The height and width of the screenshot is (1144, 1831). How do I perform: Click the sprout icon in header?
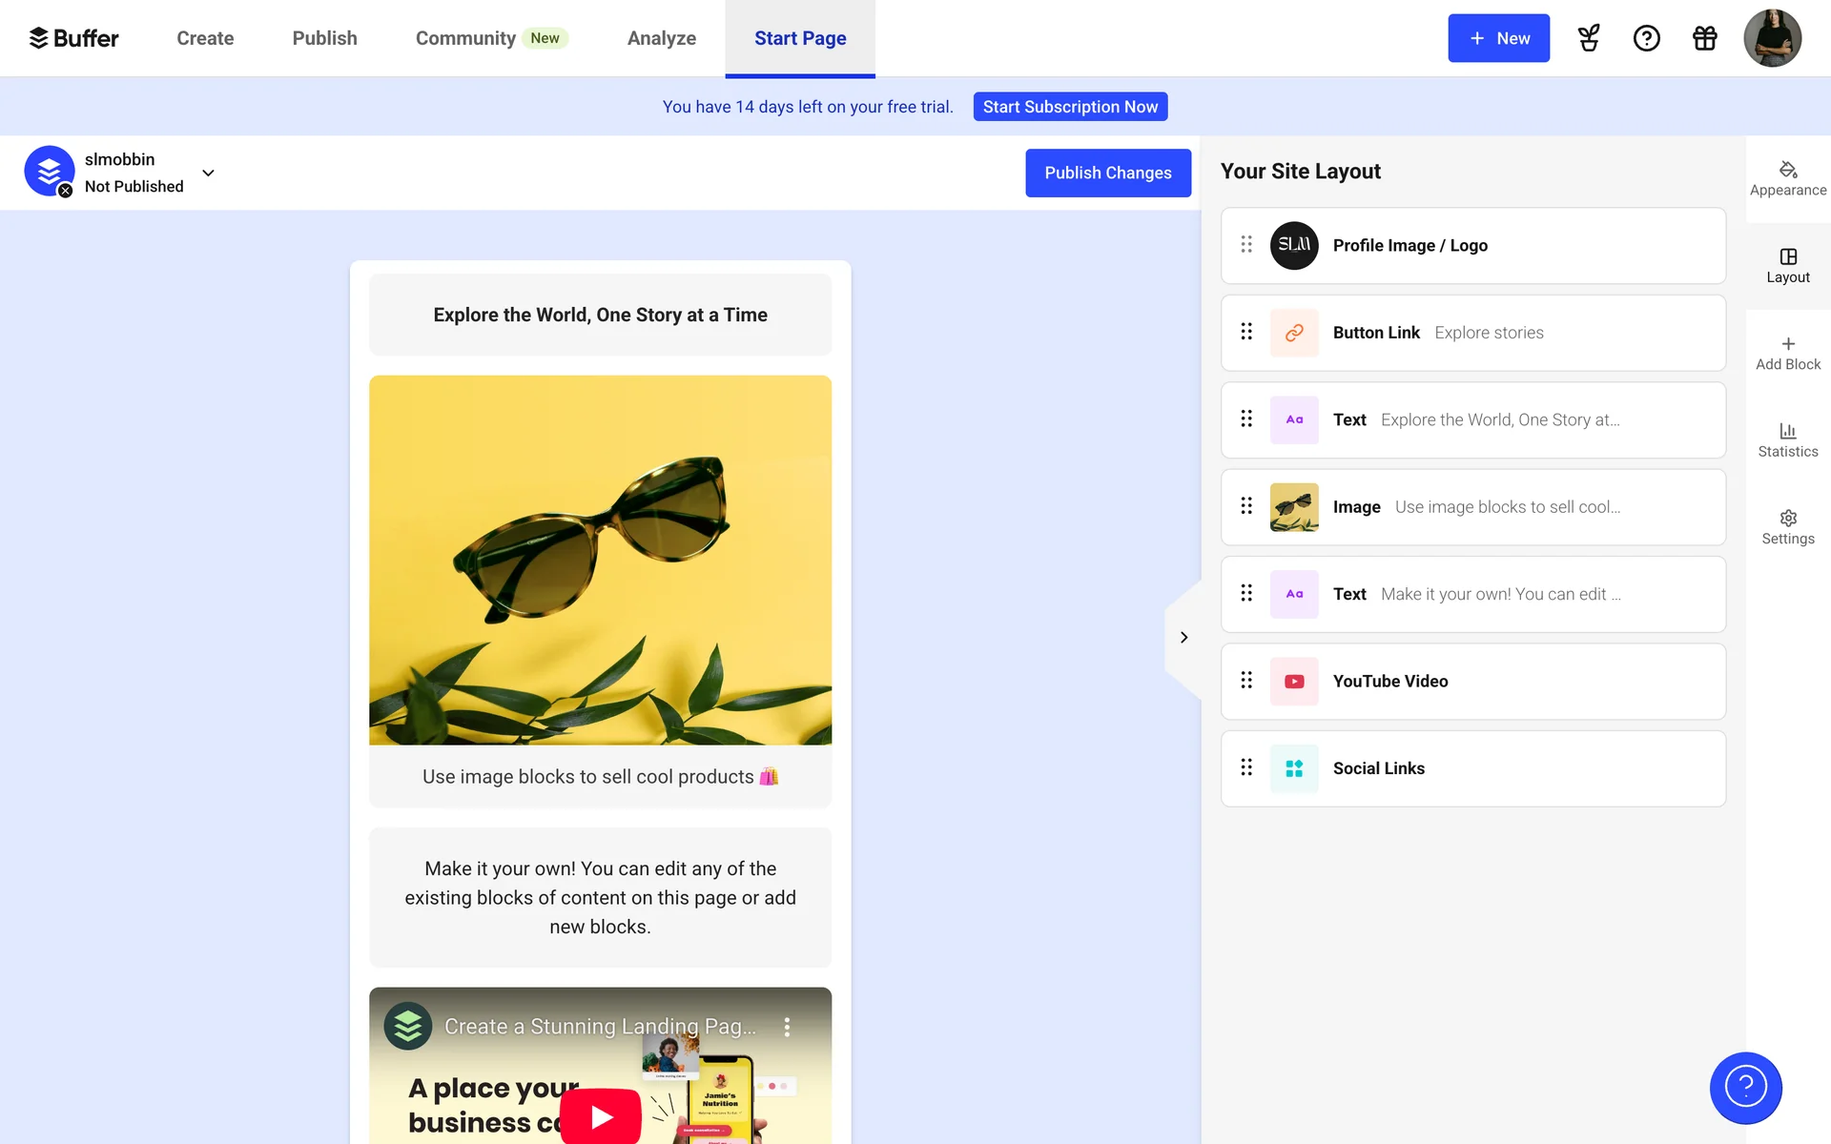pos(1588,38)
